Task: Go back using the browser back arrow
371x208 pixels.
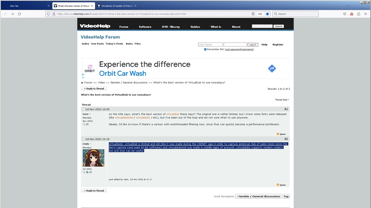Action: tap(5, 14)
